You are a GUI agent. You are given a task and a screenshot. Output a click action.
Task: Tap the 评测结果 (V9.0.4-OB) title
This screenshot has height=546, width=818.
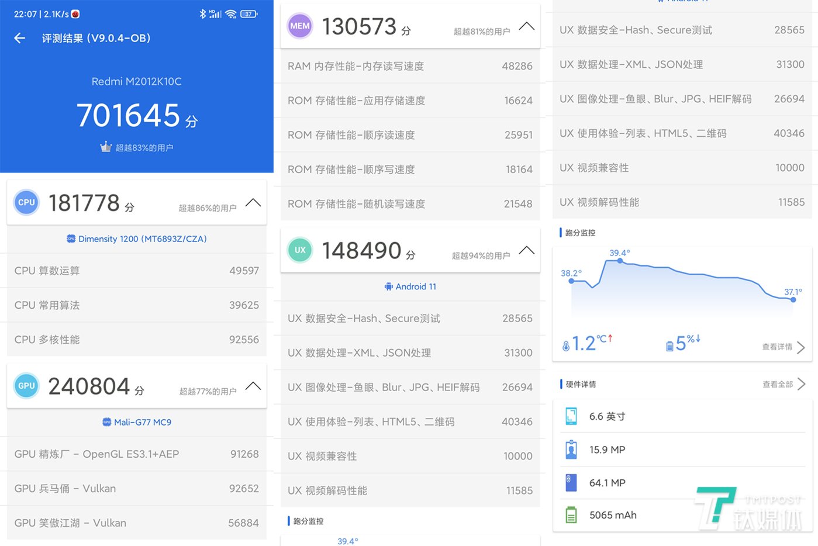96,39
